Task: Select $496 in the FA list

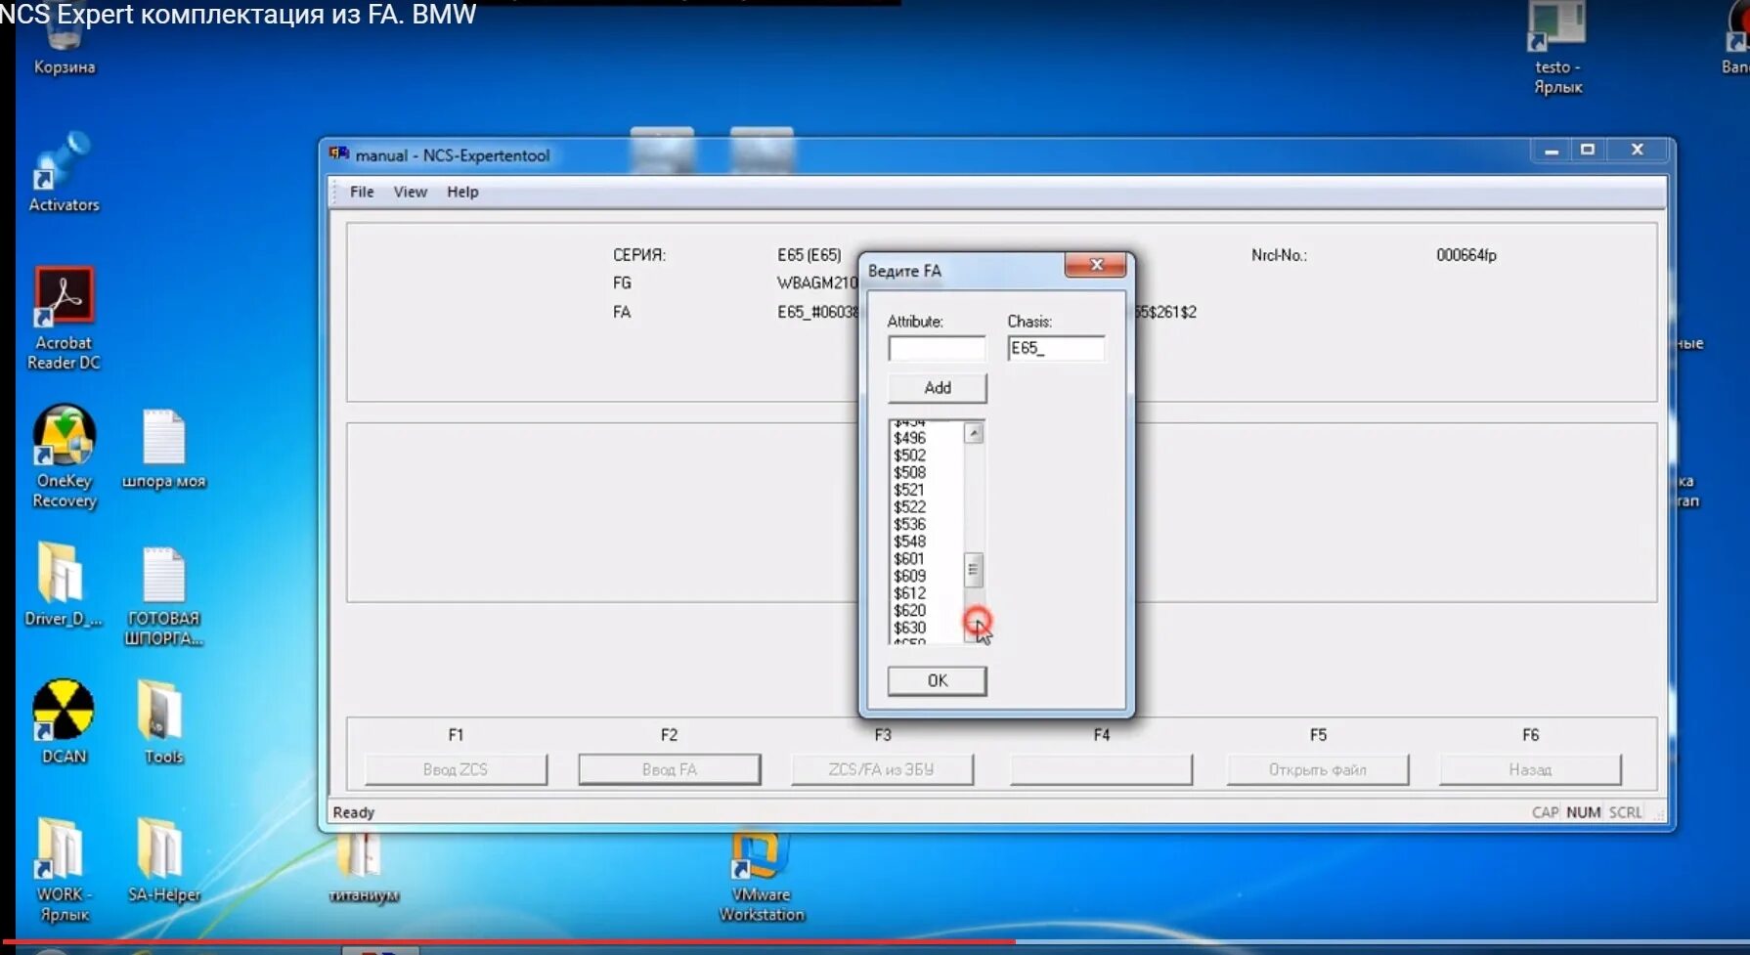Action: point(910,438)
